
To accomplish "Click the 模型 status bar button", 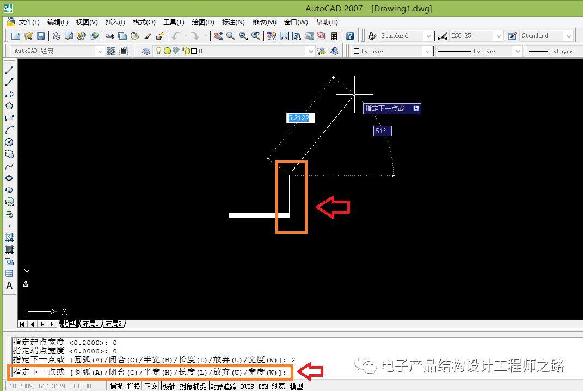I will [296, 386].
